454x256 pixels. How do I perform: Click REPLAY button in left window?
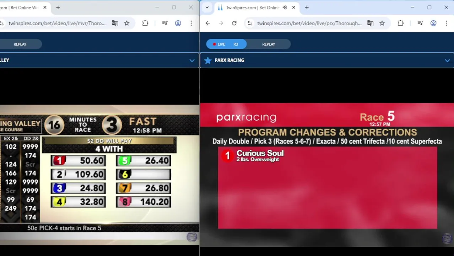(20, 44)
